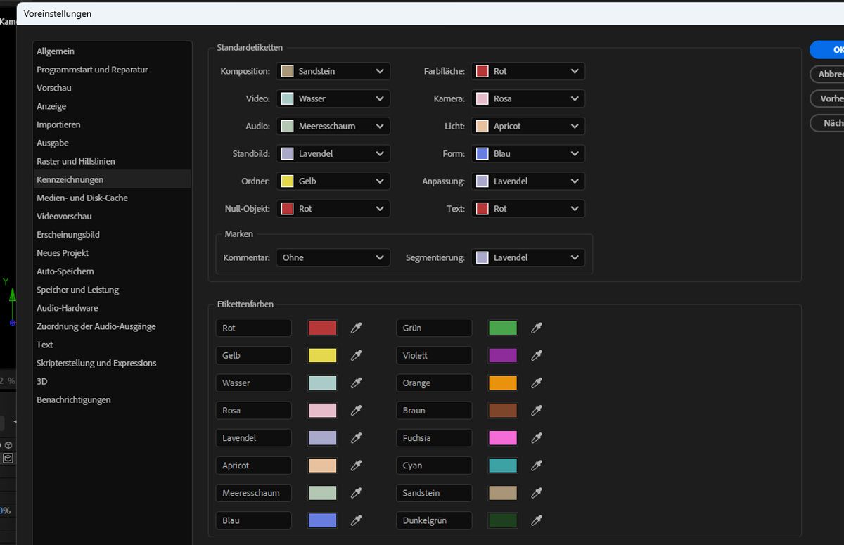844x545 pixels.
Task: Click the Violett purple color swatch
Action: click(x=503, y=355)
